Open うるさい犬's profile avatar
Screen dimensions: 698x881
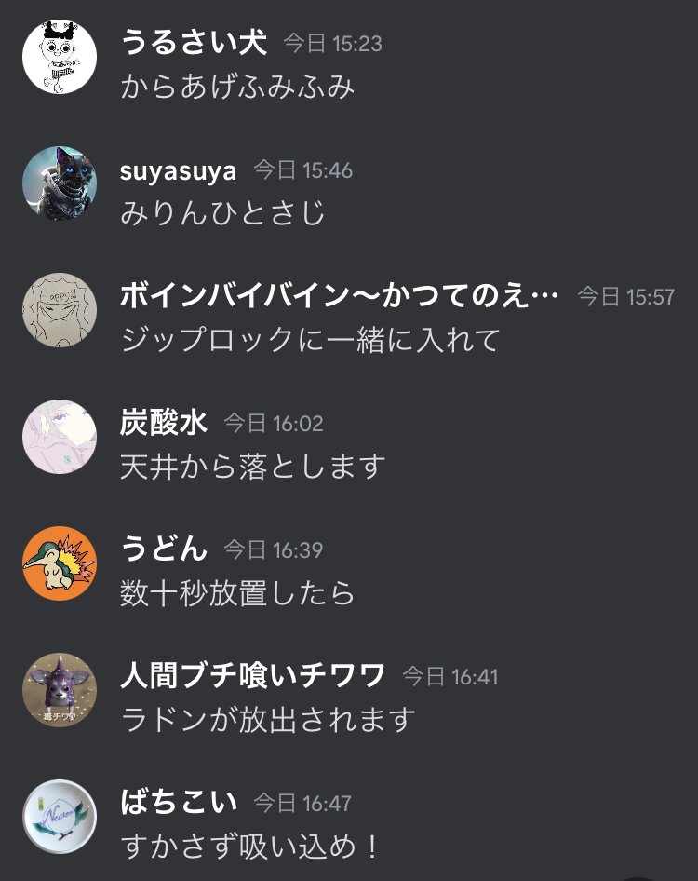click(x=60, y=56)
